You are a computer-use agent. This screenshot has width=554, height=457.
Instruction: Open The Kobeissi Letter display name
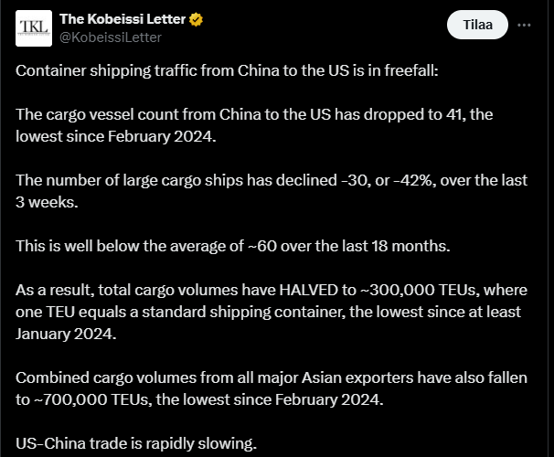click(x=122, y=19)
